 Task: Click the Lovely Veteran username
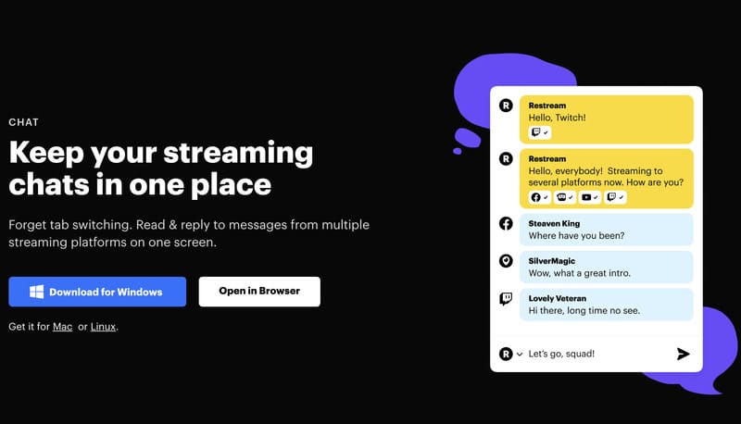(558, 298)
